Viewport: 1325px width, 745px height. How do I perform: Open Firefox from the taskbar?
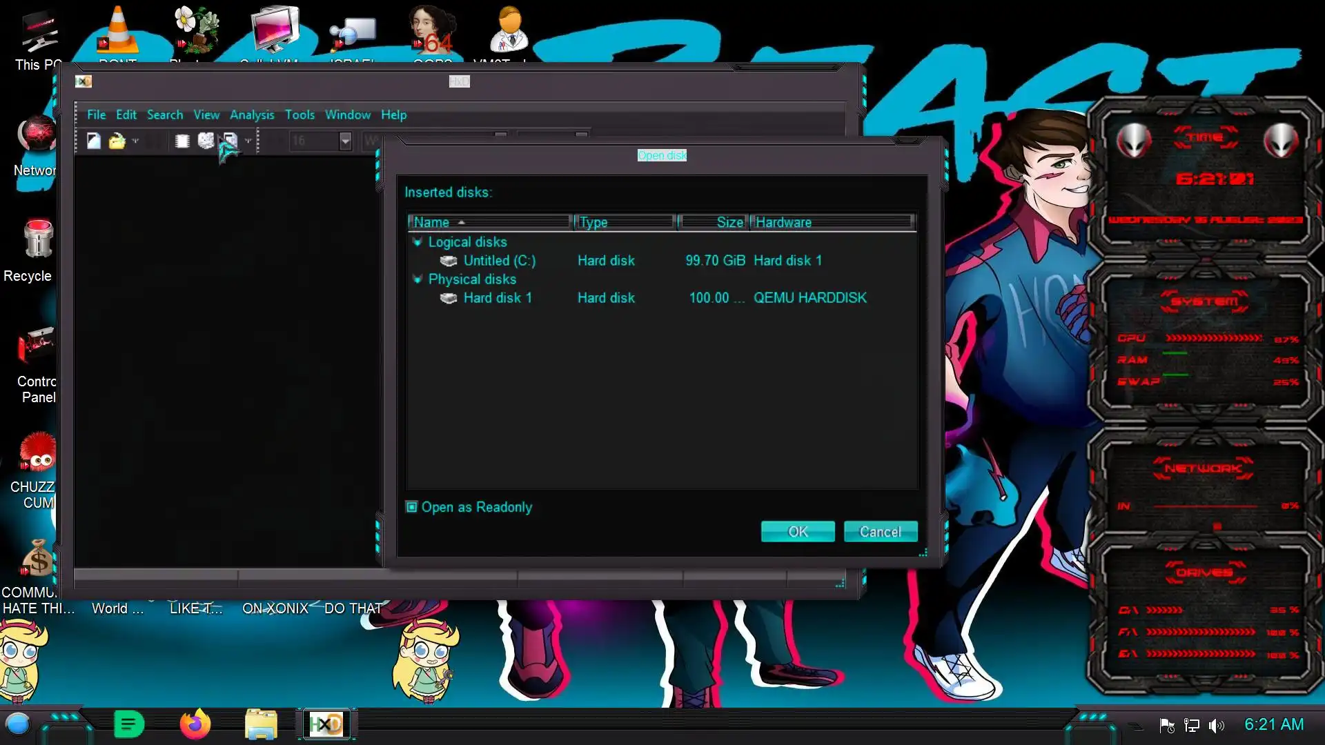[195, 724]
